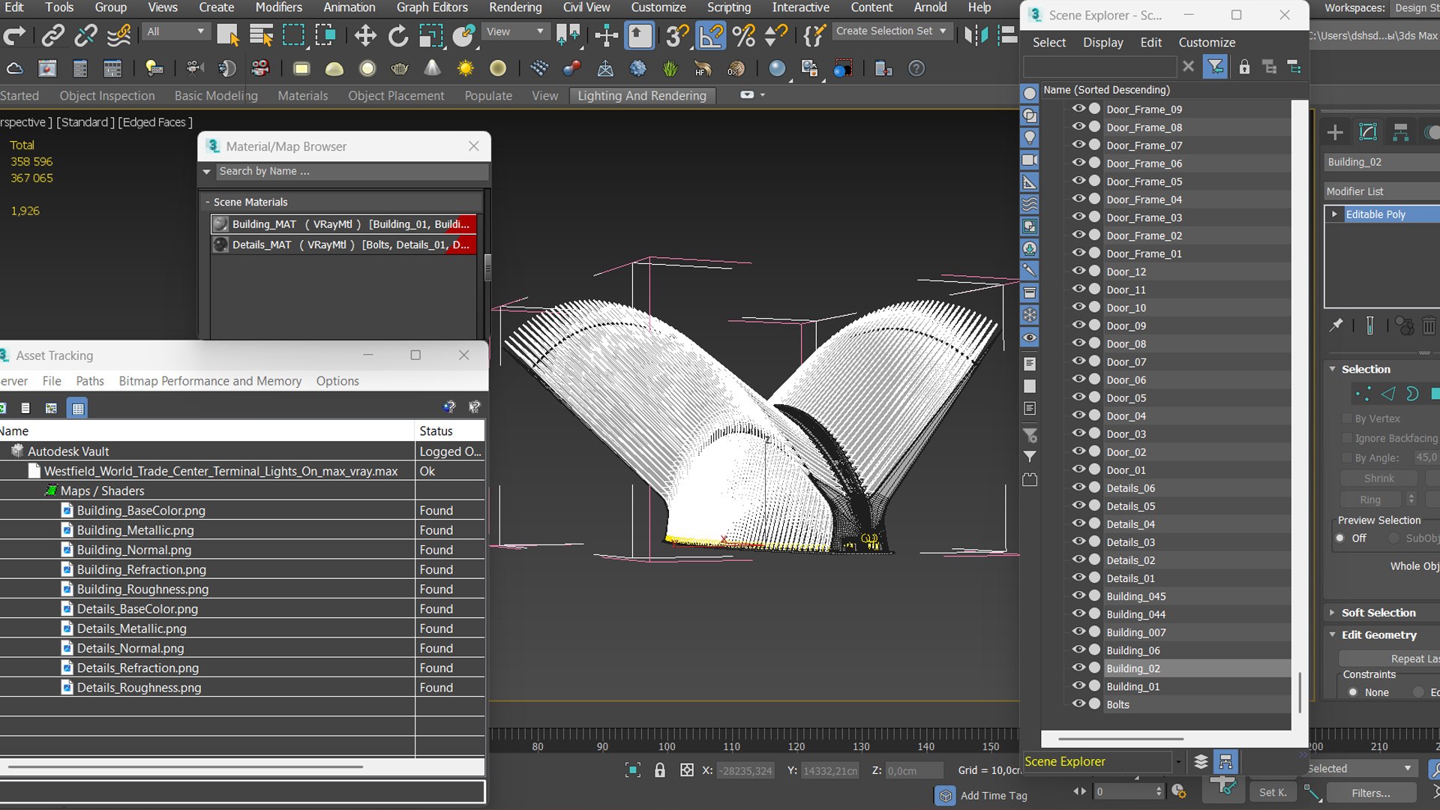Collapse the Edit Geometry rollout
Image resolution: width=1440 pixels, height=810 pixels.
1378,635
